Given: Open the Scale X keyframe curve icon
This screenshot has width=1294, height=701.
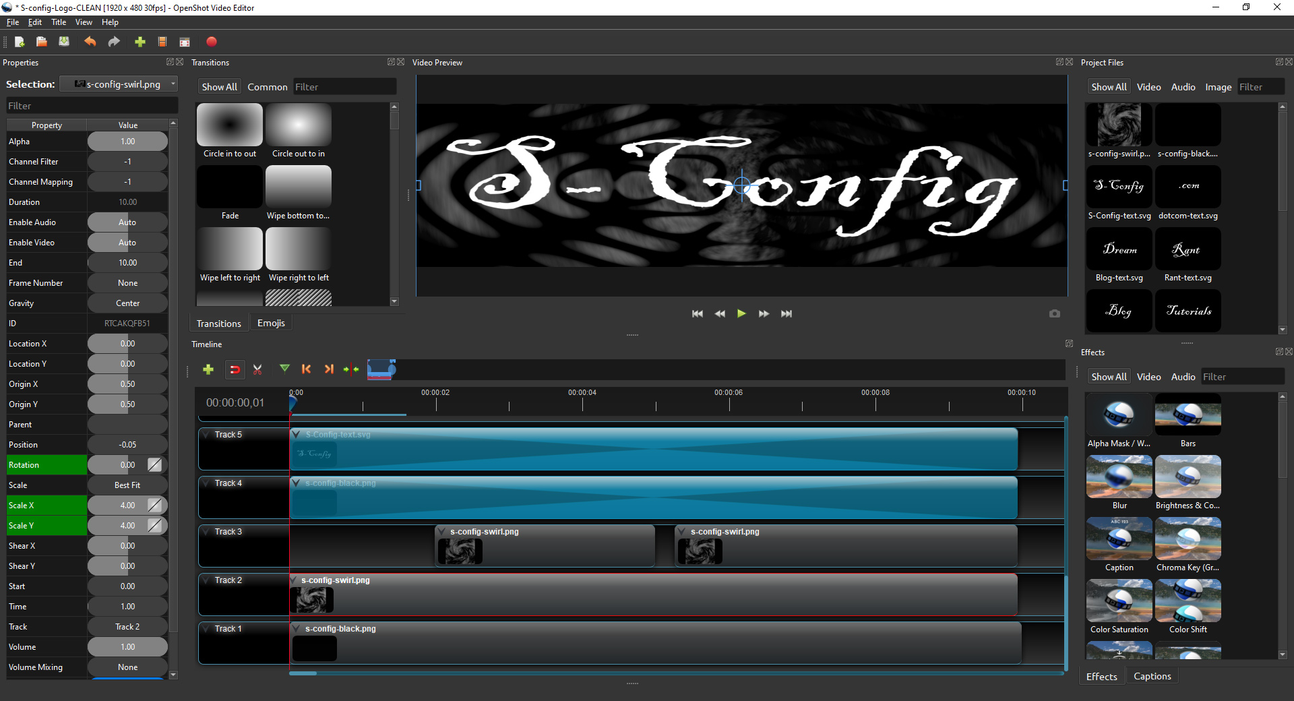Looking at the screenshot, I should (x=154, y=506).
